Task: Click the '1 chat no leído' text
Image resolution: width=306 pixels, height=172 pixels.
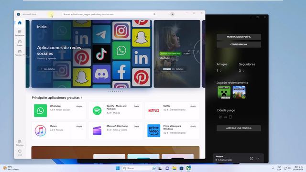Action: 225,160
